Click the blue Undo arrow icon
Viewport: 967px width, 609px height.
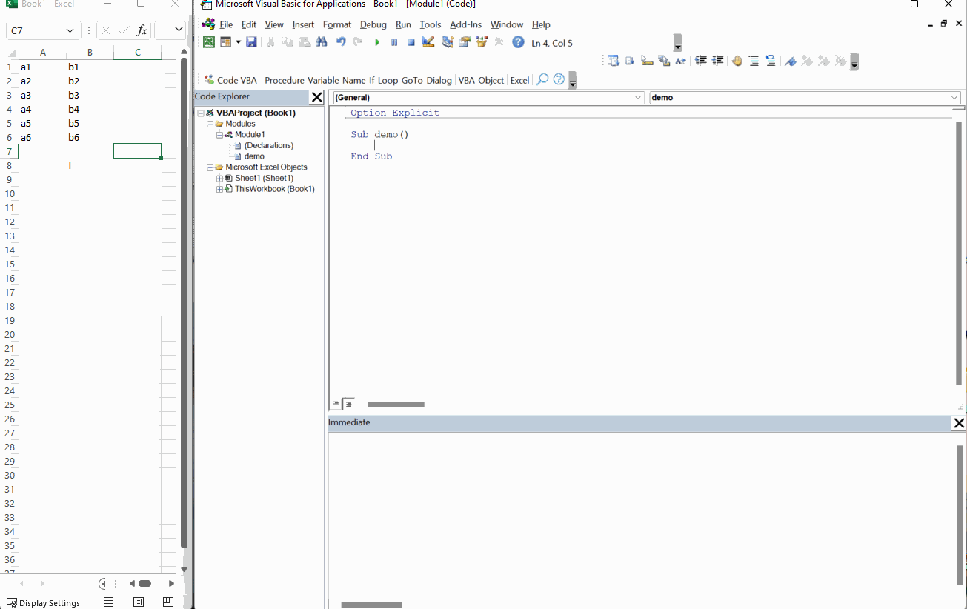tap(341, 42)
